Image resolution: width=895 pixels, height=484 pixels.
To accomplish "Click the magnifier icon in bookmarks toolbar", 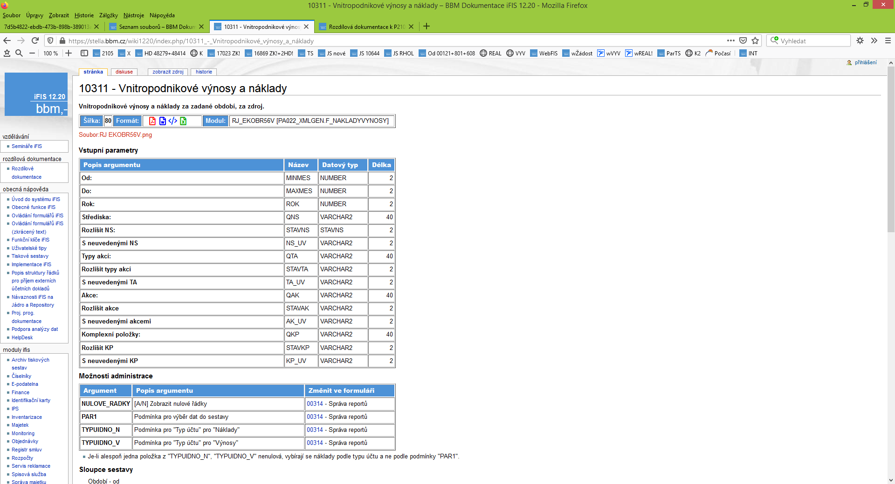I will [x=19, y=53].
